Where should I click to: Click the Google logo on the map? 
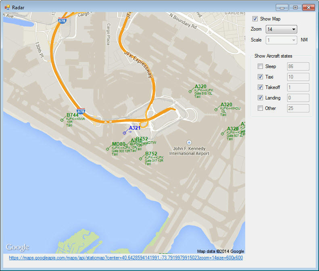pos(17,247)
